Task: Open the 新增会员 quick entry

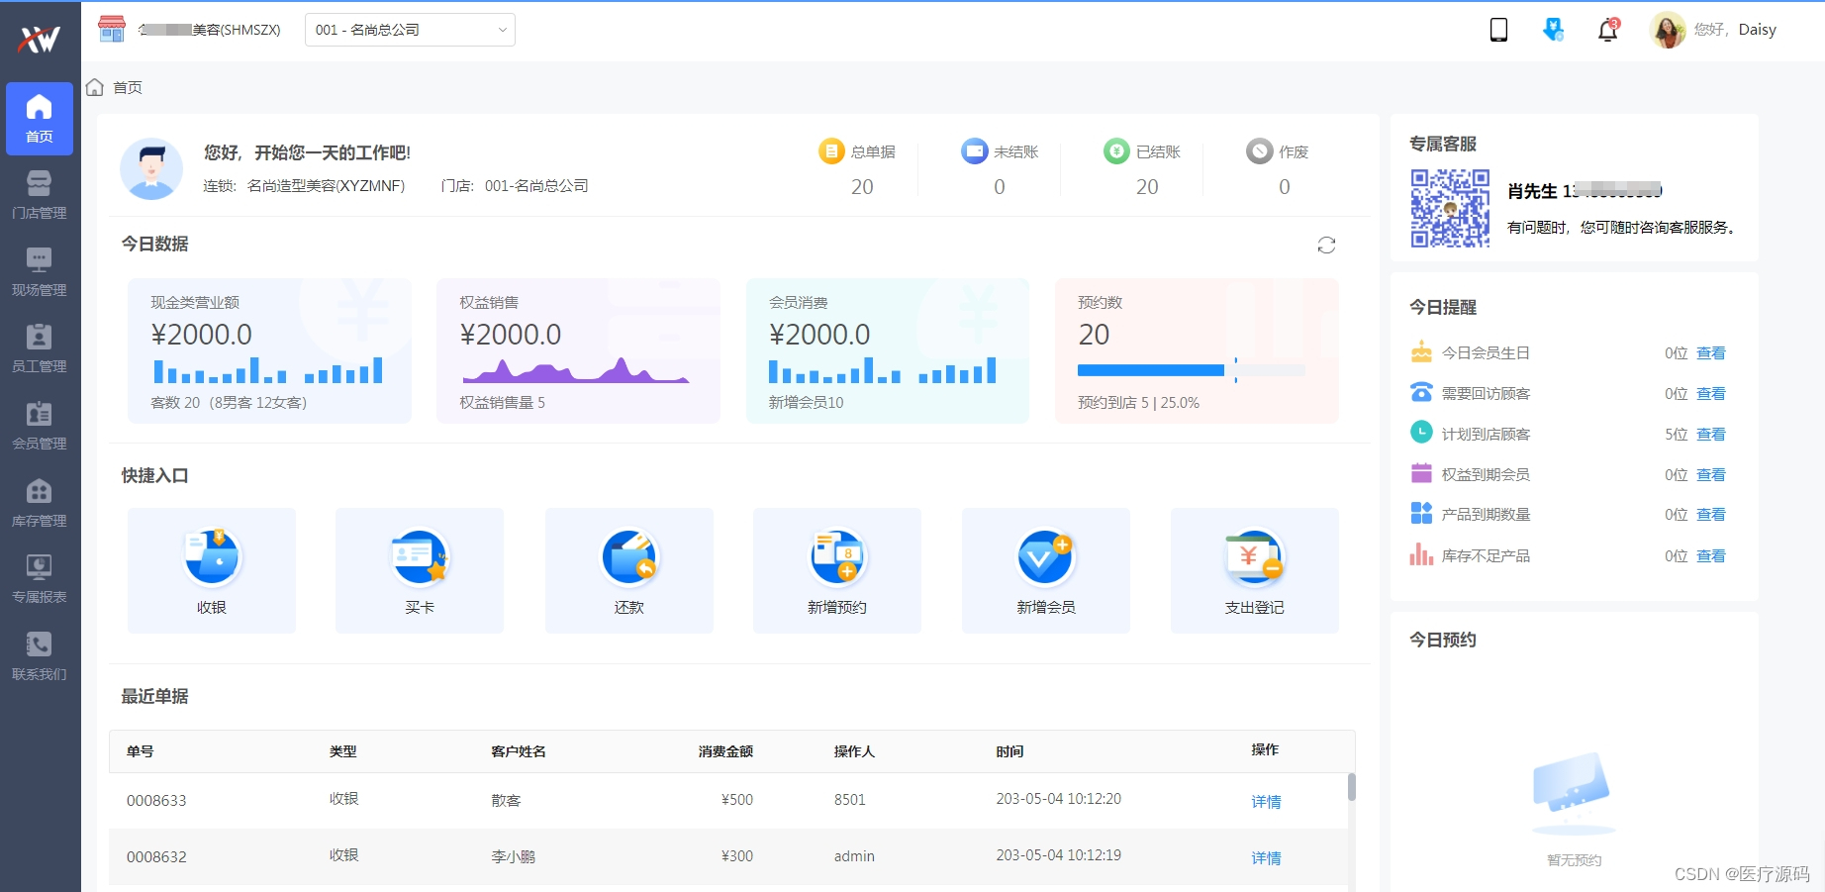Action: click(1046, 570)
